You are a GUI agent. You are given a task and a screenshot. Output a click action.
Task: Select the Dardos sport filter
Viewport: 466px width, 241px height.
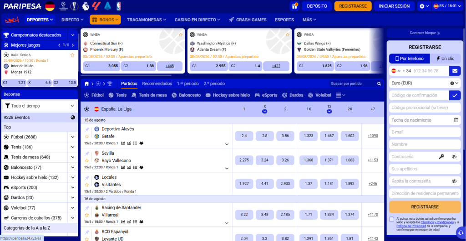[293, 95]
